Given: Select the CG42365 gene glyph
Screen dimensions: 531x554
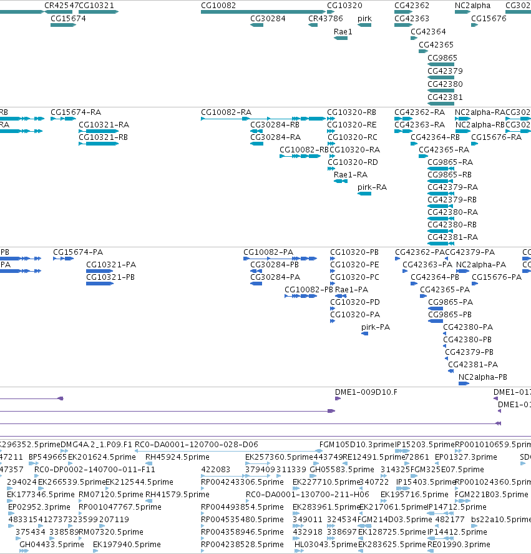Looking at the screenshot, I should click(x=423, y=51).
